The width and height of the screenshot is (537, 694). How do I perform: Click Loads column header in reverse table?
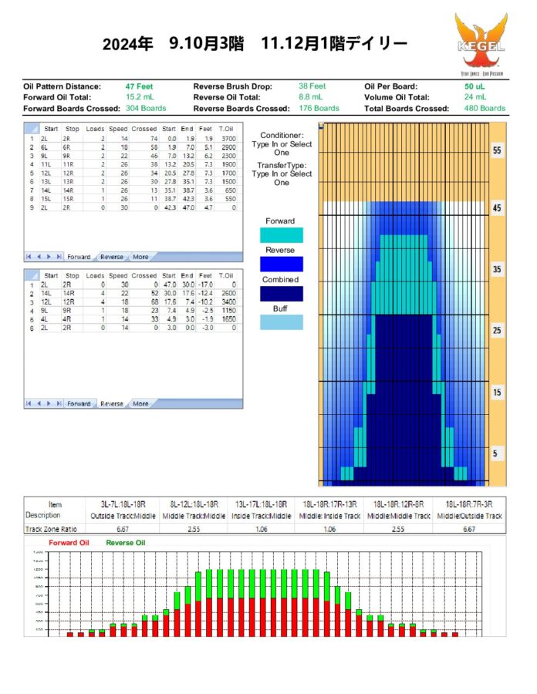[x=95, y=275]
